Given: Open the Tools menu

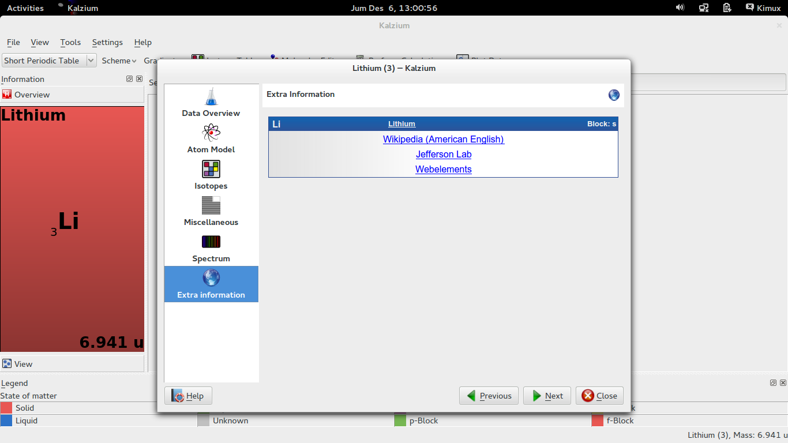Looking at the screenshot, I should point(70,42).
